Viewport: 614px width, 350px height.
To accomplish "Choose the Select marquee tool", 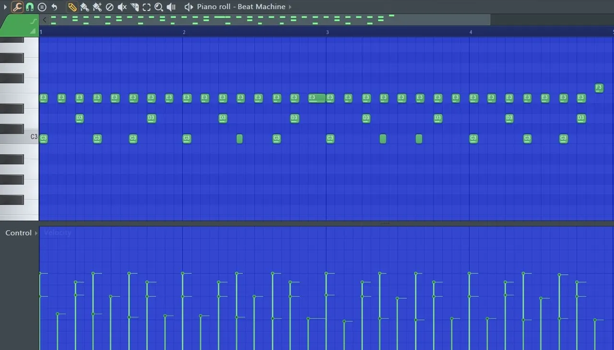I will (146, 7).
